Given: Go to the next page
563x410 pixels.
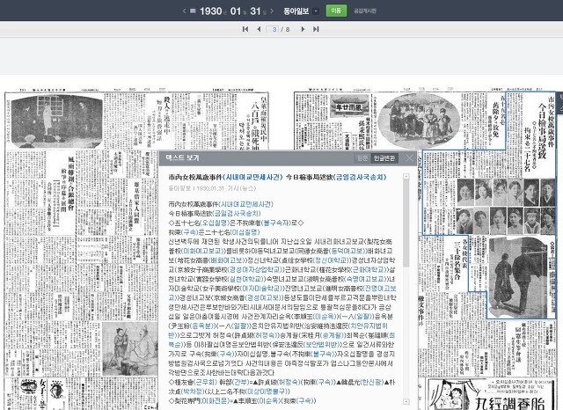Looking at the screenshot, I should coord(303,29).
